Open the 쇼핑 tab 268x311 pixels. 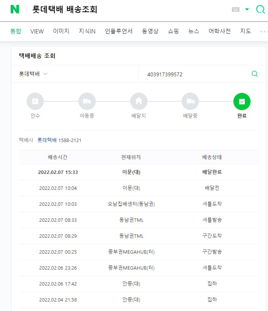click(173, 31)
